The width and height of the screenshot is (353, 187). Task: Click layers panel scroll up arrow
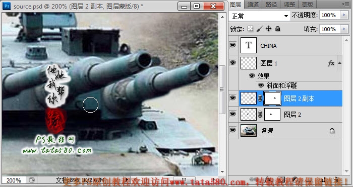coord(347,40)
